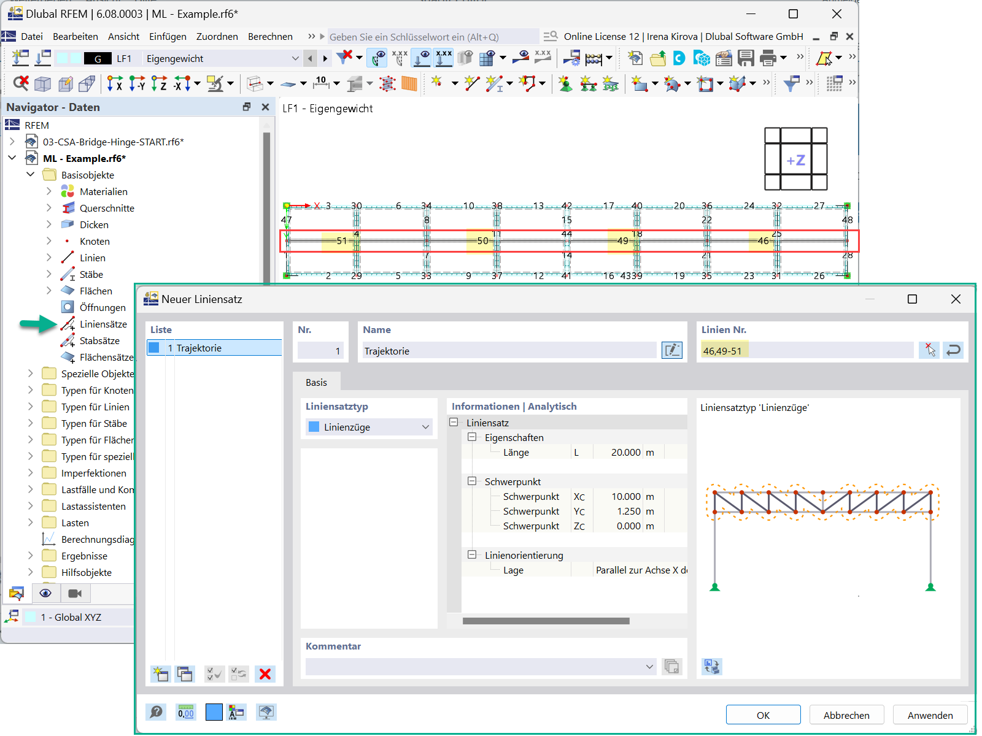Select the Basis tab
This screenshot has width=982, height=736.
tap(316, 382)
